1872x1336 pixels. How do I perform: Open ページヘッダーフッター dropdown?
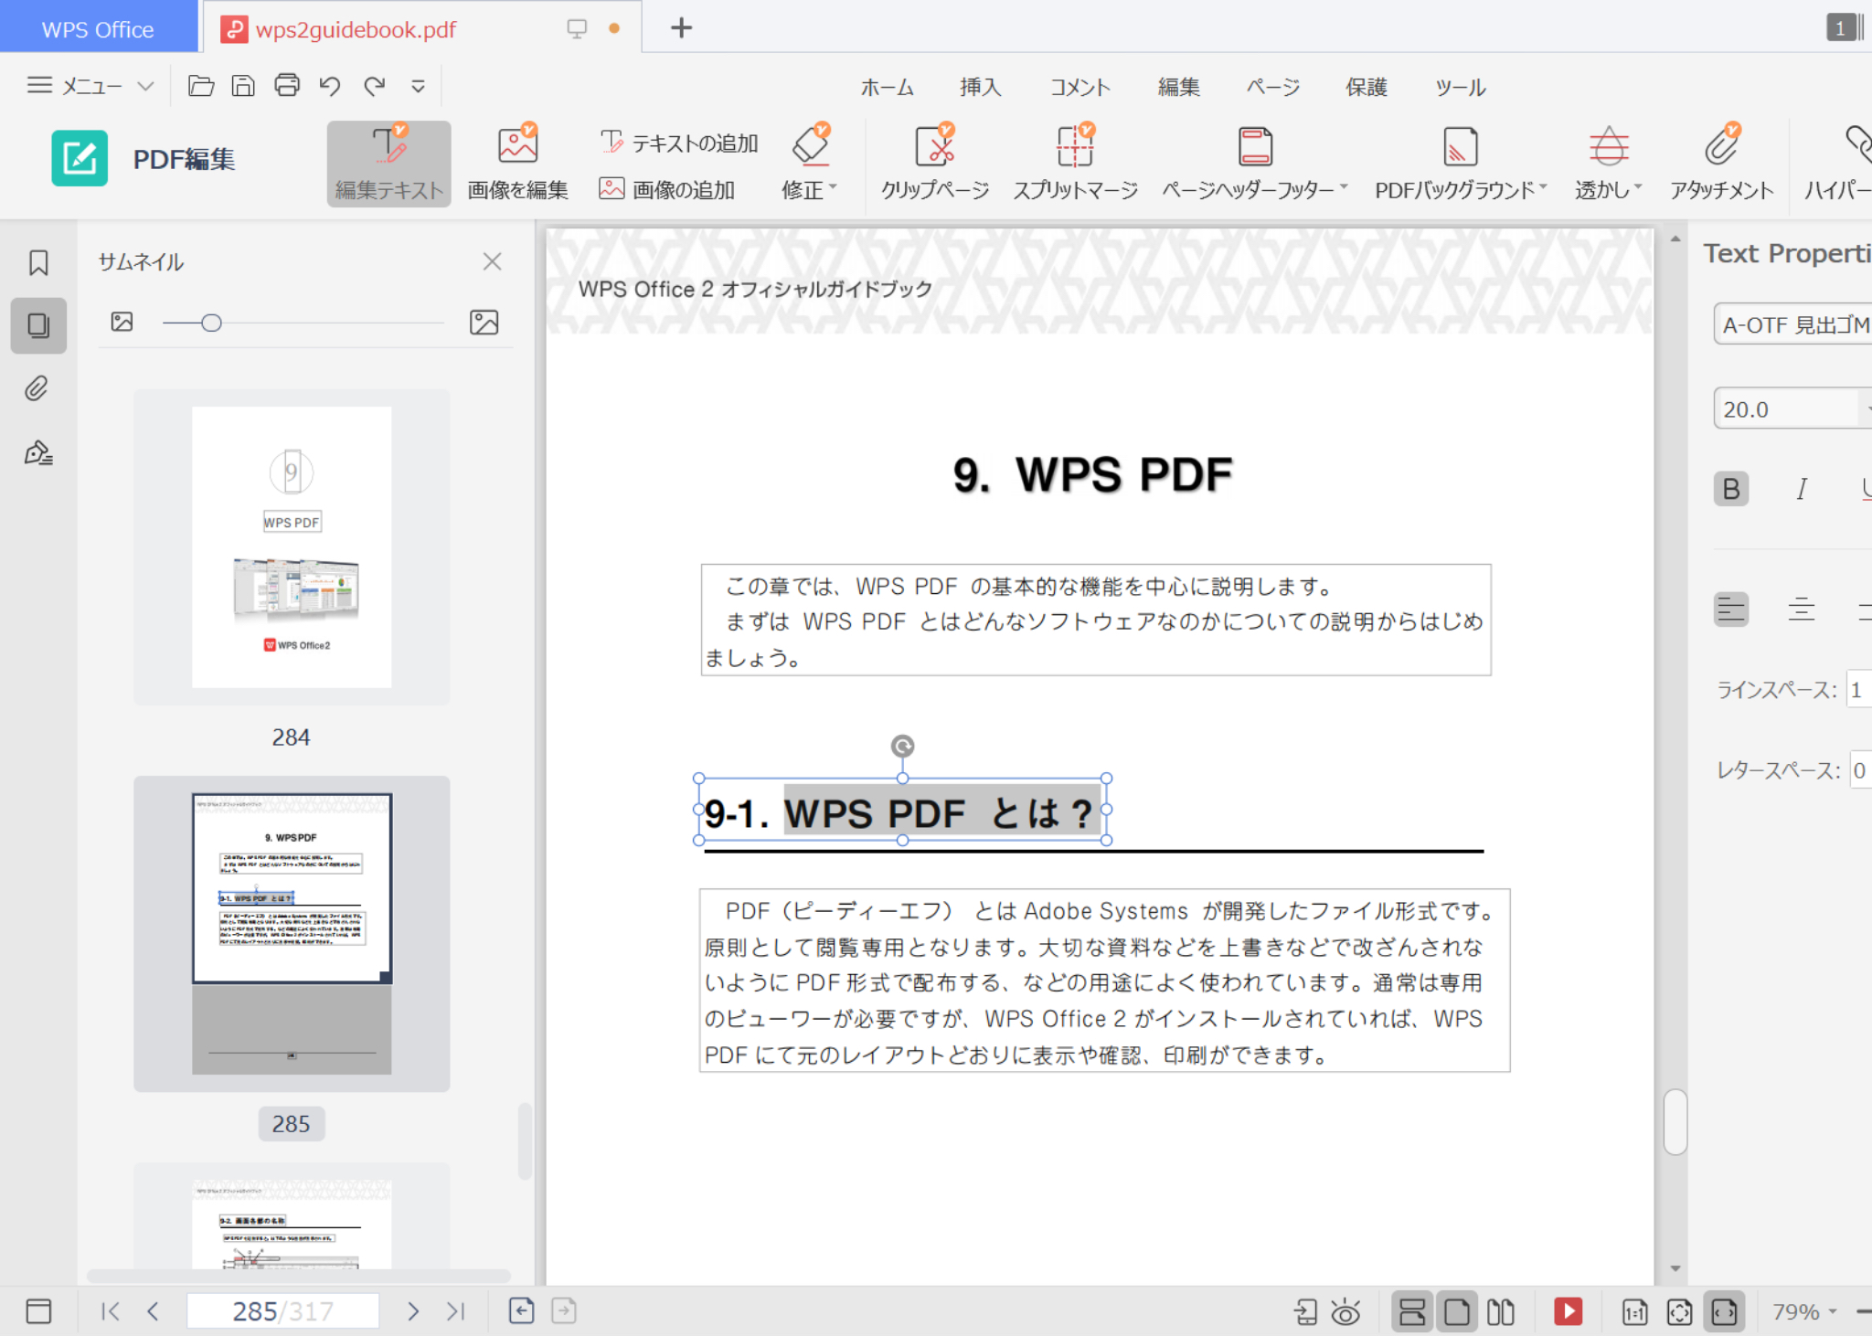(1255, 164)
